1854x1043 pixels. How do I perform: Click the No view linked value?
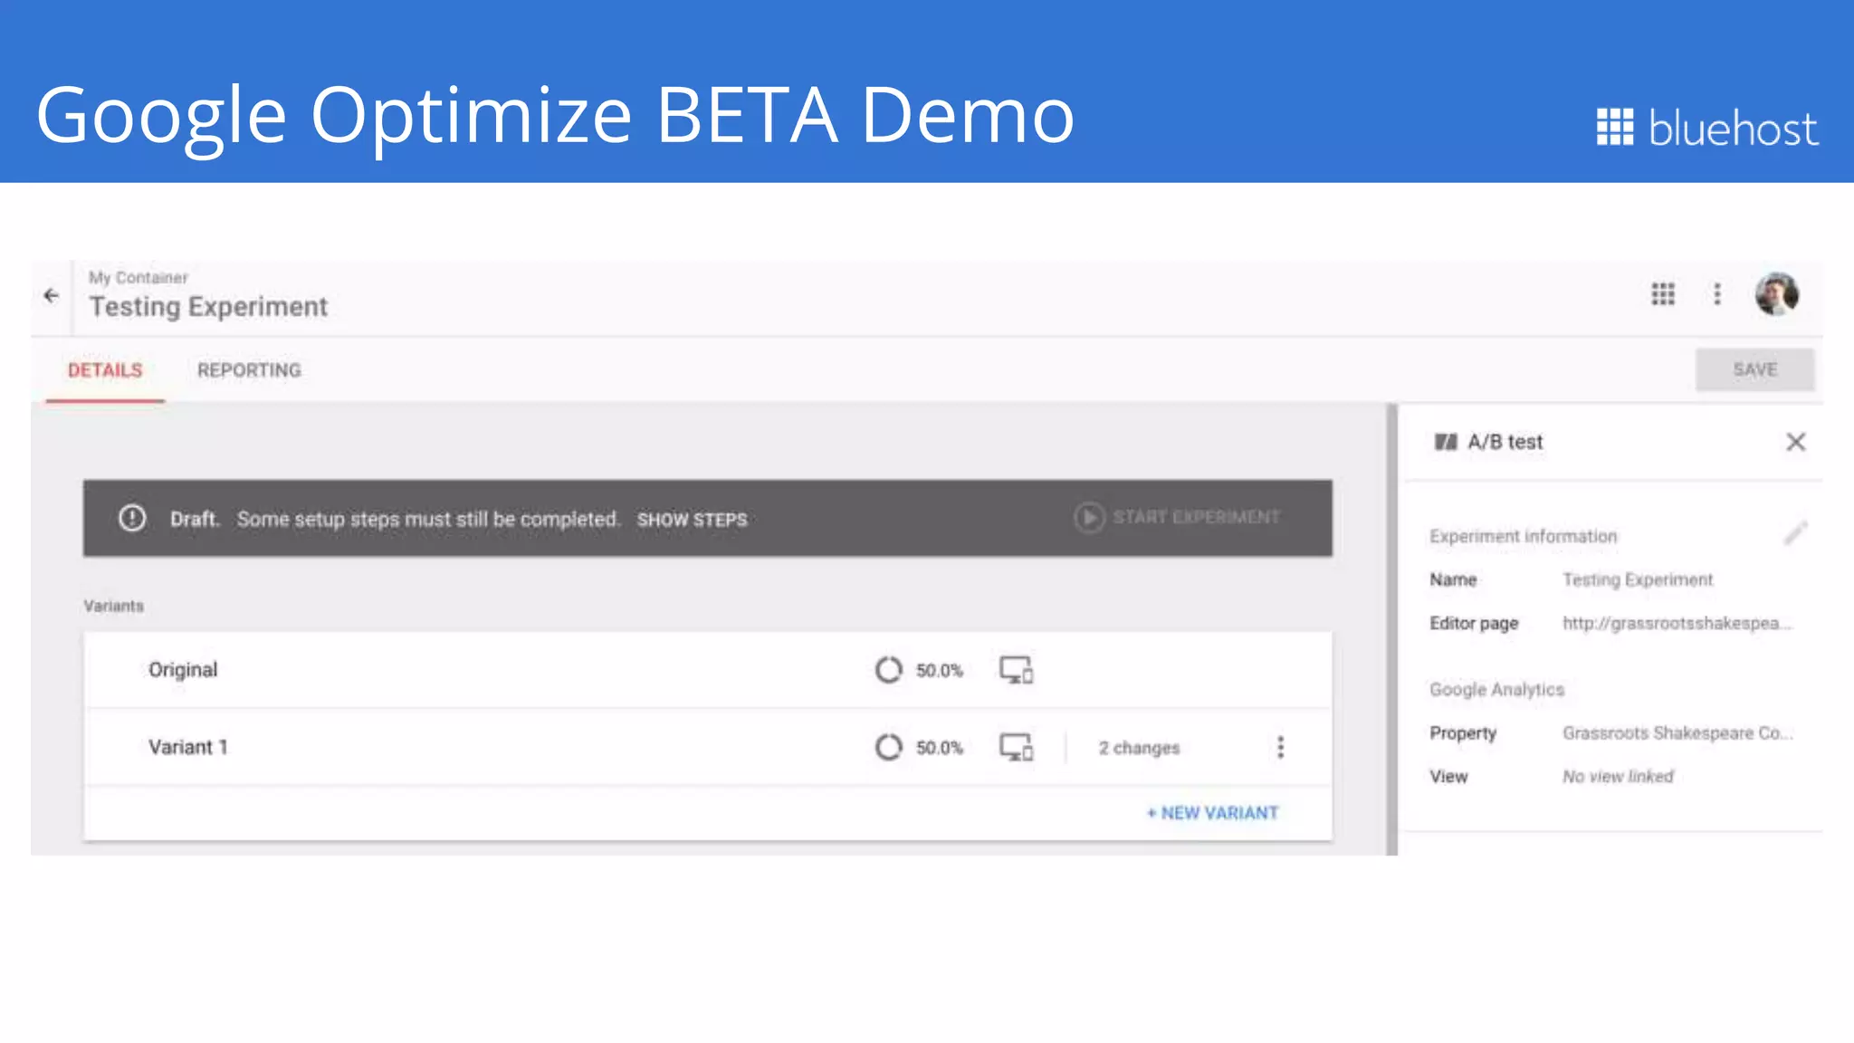point(1618,777)
